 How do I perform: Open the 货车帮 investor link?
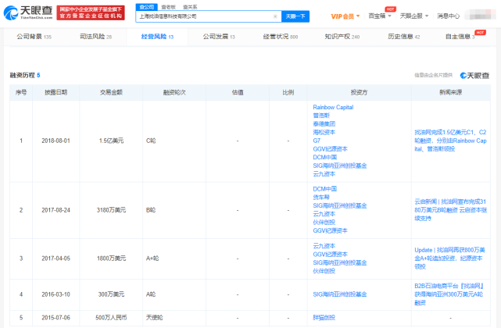pos(321,198)
